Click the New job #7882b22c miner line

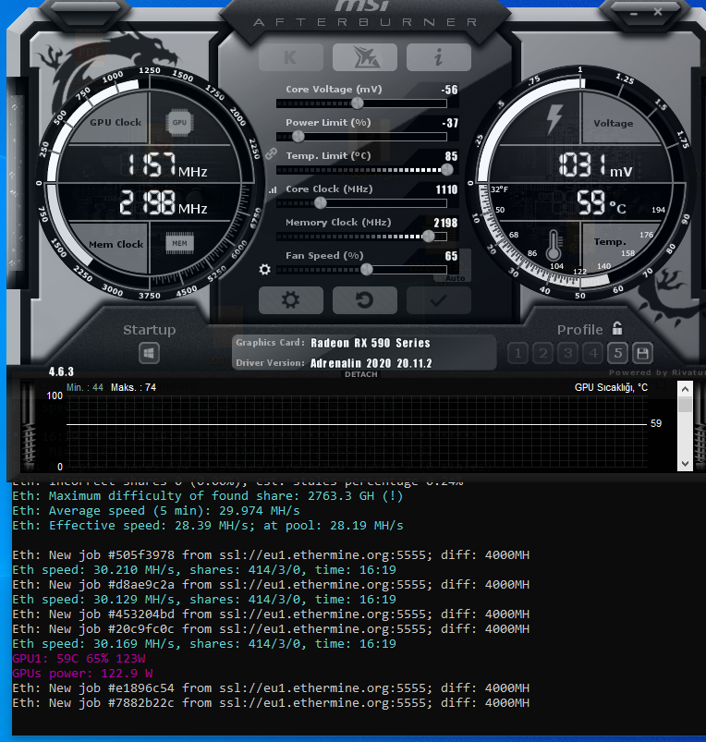(x=271, y=702)
